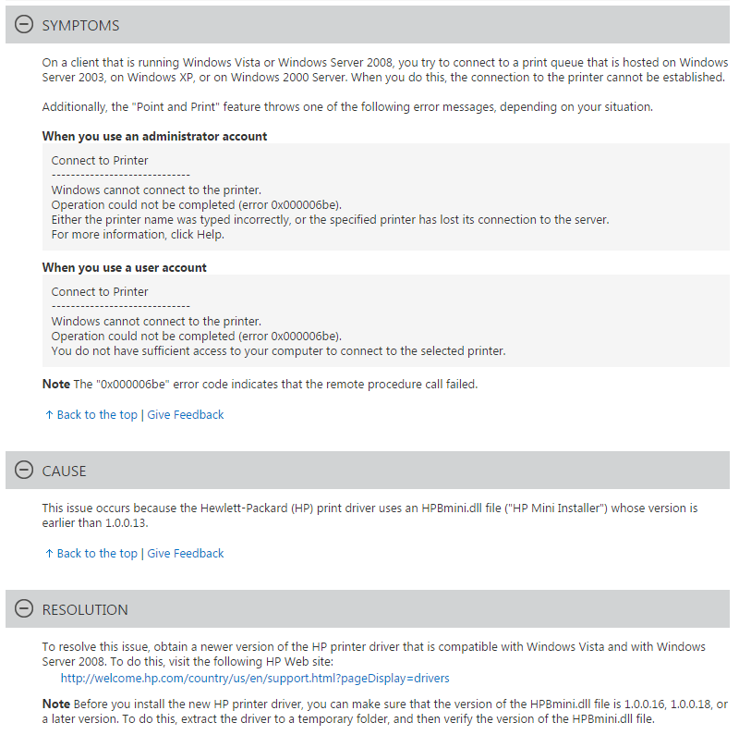Give Feedback link under Symptoms section

click(x=186, y=415)
